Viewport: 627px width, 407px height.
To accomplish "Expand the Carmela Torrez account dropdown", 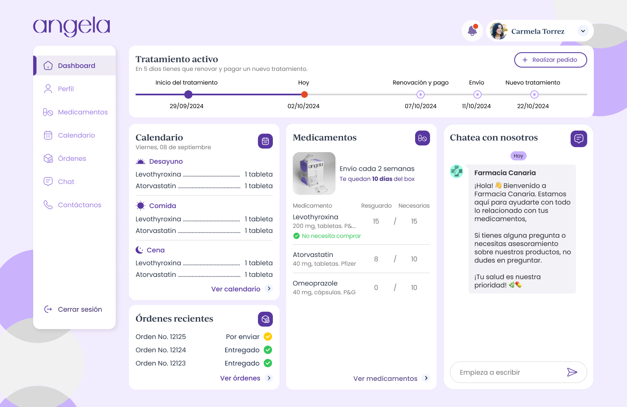I will 583,31.
